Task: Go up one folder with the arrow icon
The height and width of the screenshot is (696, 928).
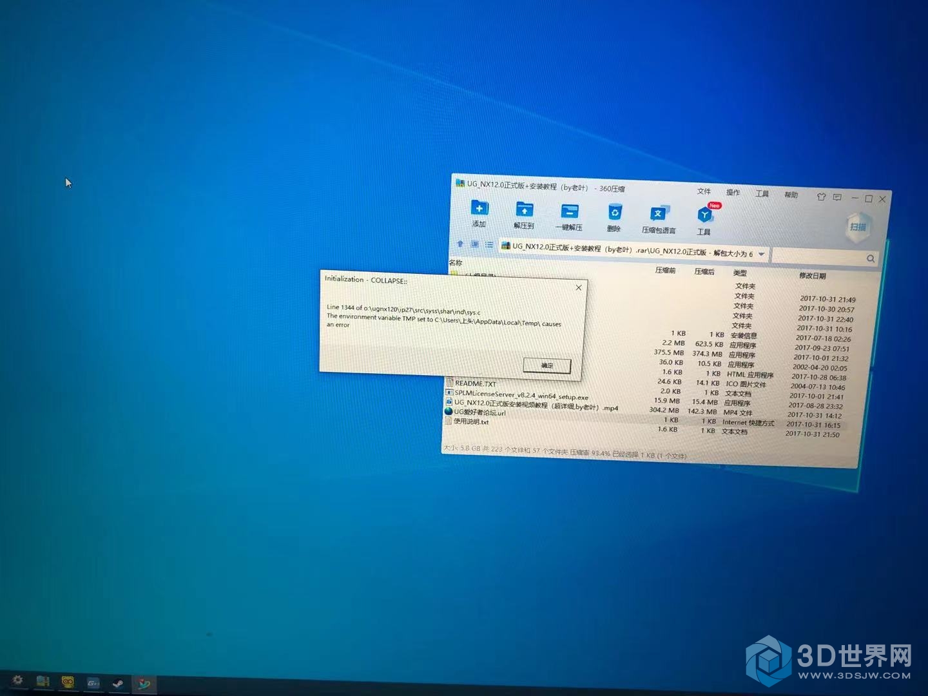Action: click(x=460, y=244)
